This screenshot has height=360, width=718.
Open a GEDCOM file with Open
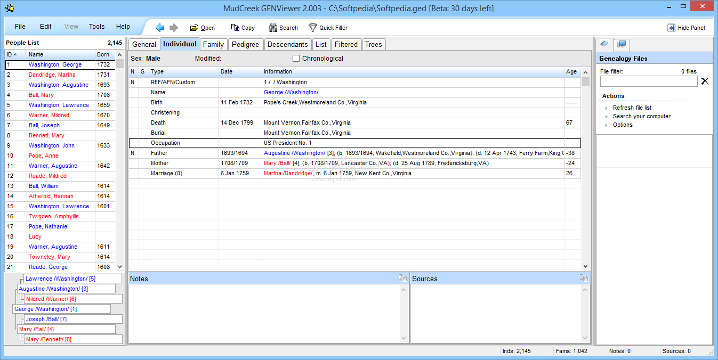(x=203, y=28)
